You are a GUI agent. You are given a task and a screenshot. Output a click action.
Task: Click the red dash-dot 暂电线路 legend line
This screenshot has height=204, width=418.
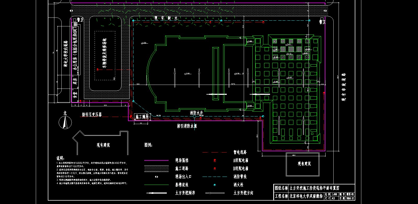click(215, 152)
